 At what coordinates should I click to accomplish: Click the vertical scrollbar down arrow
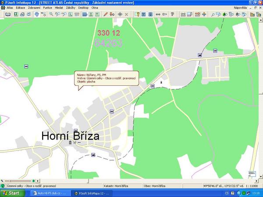point(261,176)
